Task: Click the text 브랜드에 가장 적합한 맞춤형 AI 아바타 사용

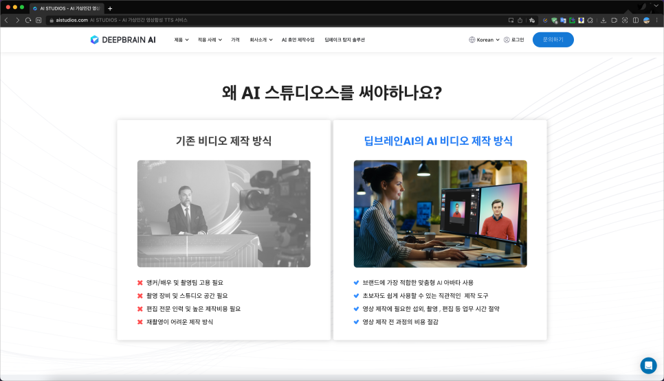Action: [418, 282]
